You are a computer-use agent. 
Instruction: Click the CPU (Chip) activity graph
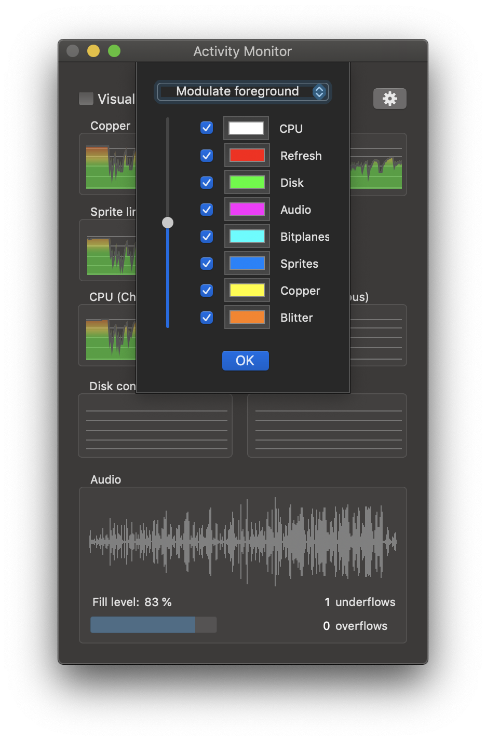107,336
